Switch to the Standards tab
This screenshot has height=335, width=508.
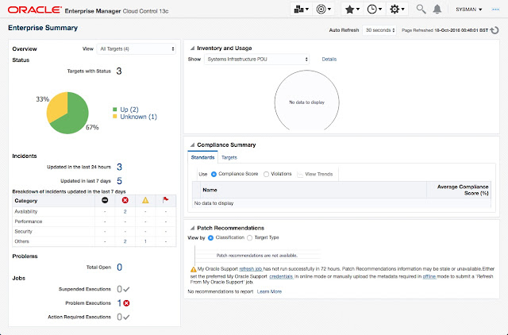pos(202,157)
